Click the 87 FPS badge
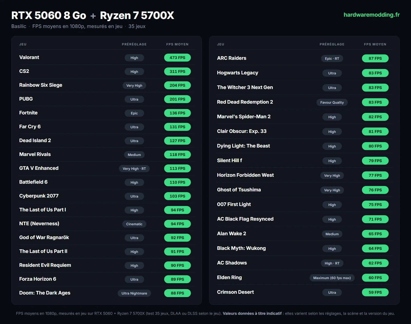411x324 pixels. 375,58
